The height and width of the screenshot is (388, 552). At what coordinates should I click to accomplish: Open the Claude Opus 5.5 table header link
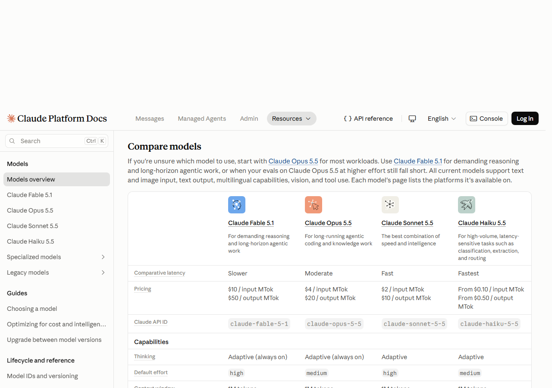point(328,223)
